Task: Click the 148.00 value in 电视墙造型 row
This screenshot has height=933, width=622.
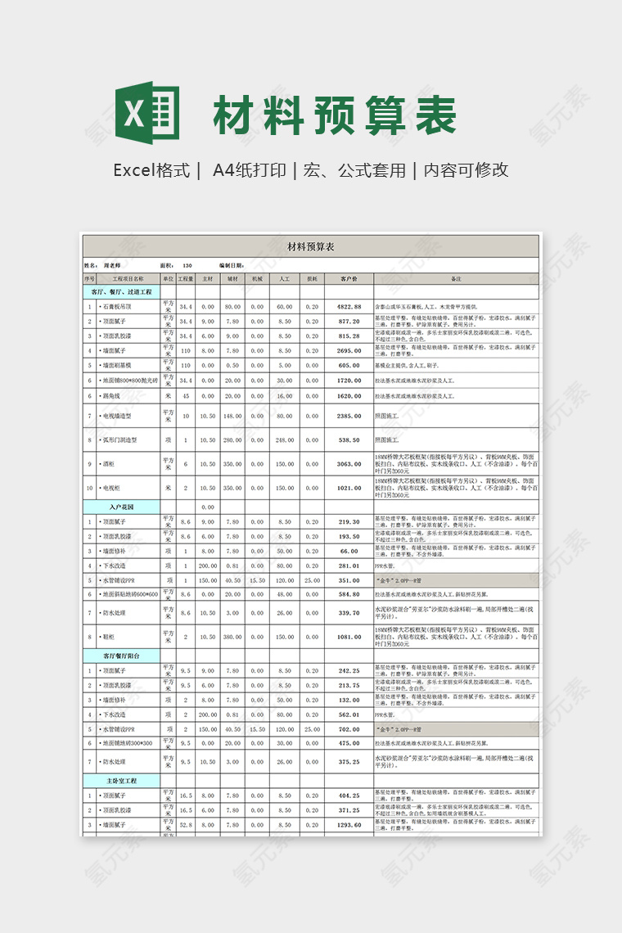Action: pos(232,416)
